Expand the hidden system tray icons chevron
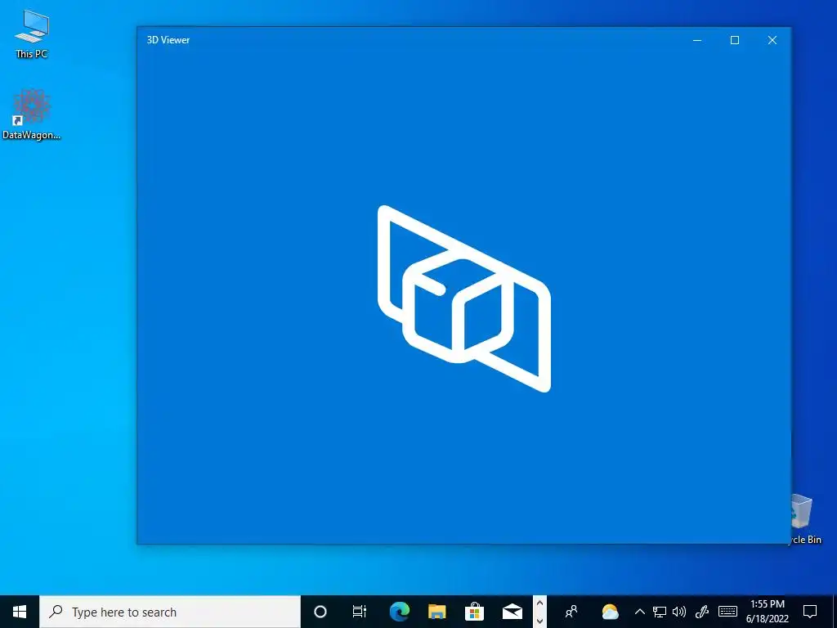This screenshot has width=837, height=628. 639,612
